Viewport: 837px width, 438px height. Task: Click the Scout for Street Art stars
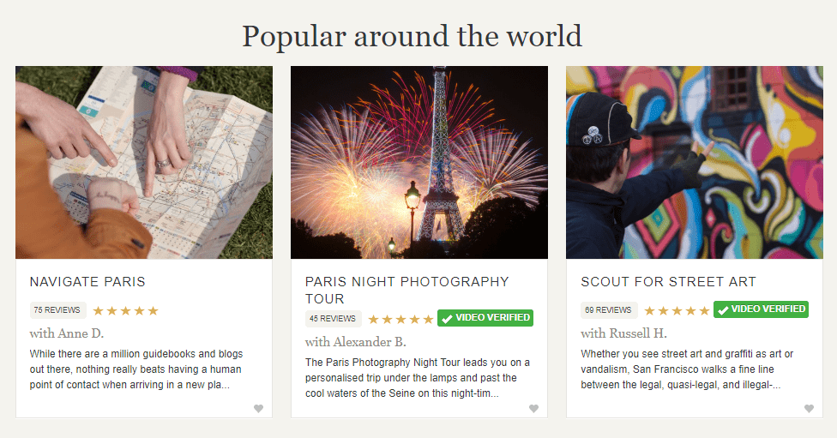tap(677, 311)
